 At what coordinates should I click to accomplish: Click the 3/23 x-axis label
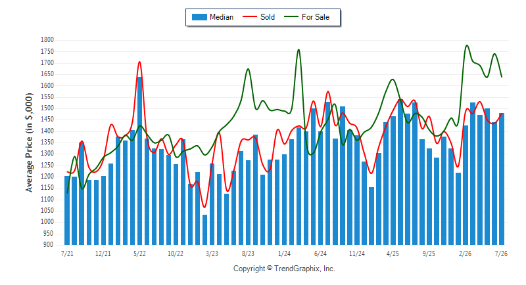pos(212,253)
